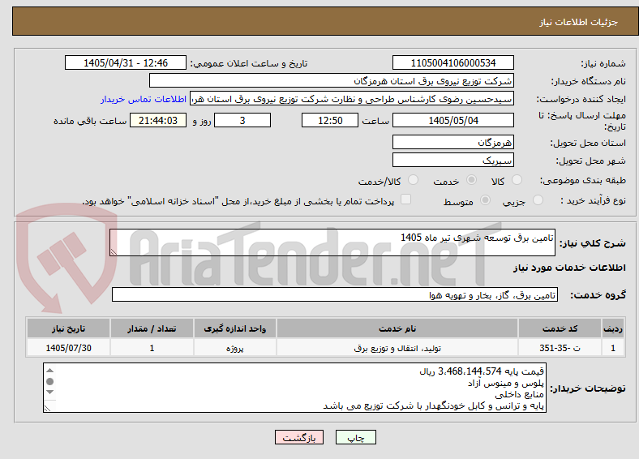Click the پلوس و مینوس آزاد line

(506, 384)
